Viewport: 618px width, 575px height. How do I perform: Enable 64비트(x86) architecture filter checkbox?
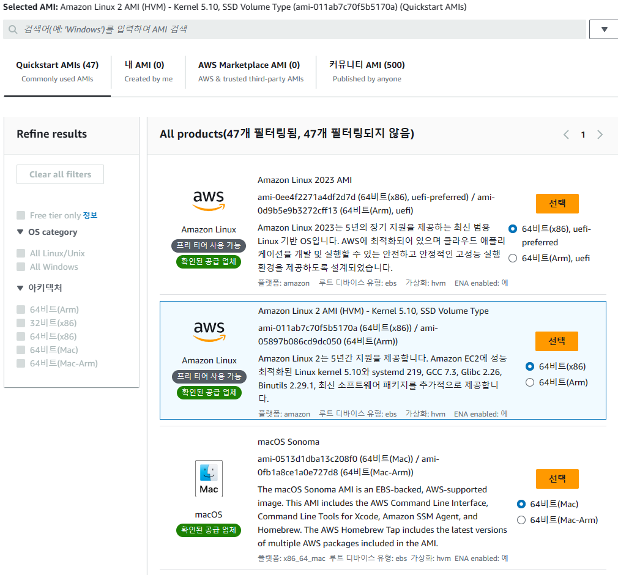point(21,336)
